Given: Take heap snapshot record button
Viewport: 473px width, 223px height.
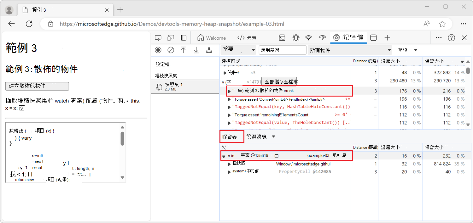Looking at the screenshot, I should [x=158, y=50].
